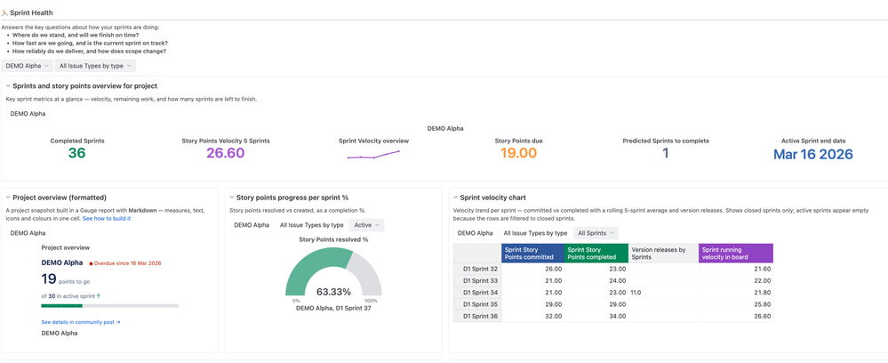
Task: Click running velocity 25.80 for Sprint 35
Action: (736, 304)
